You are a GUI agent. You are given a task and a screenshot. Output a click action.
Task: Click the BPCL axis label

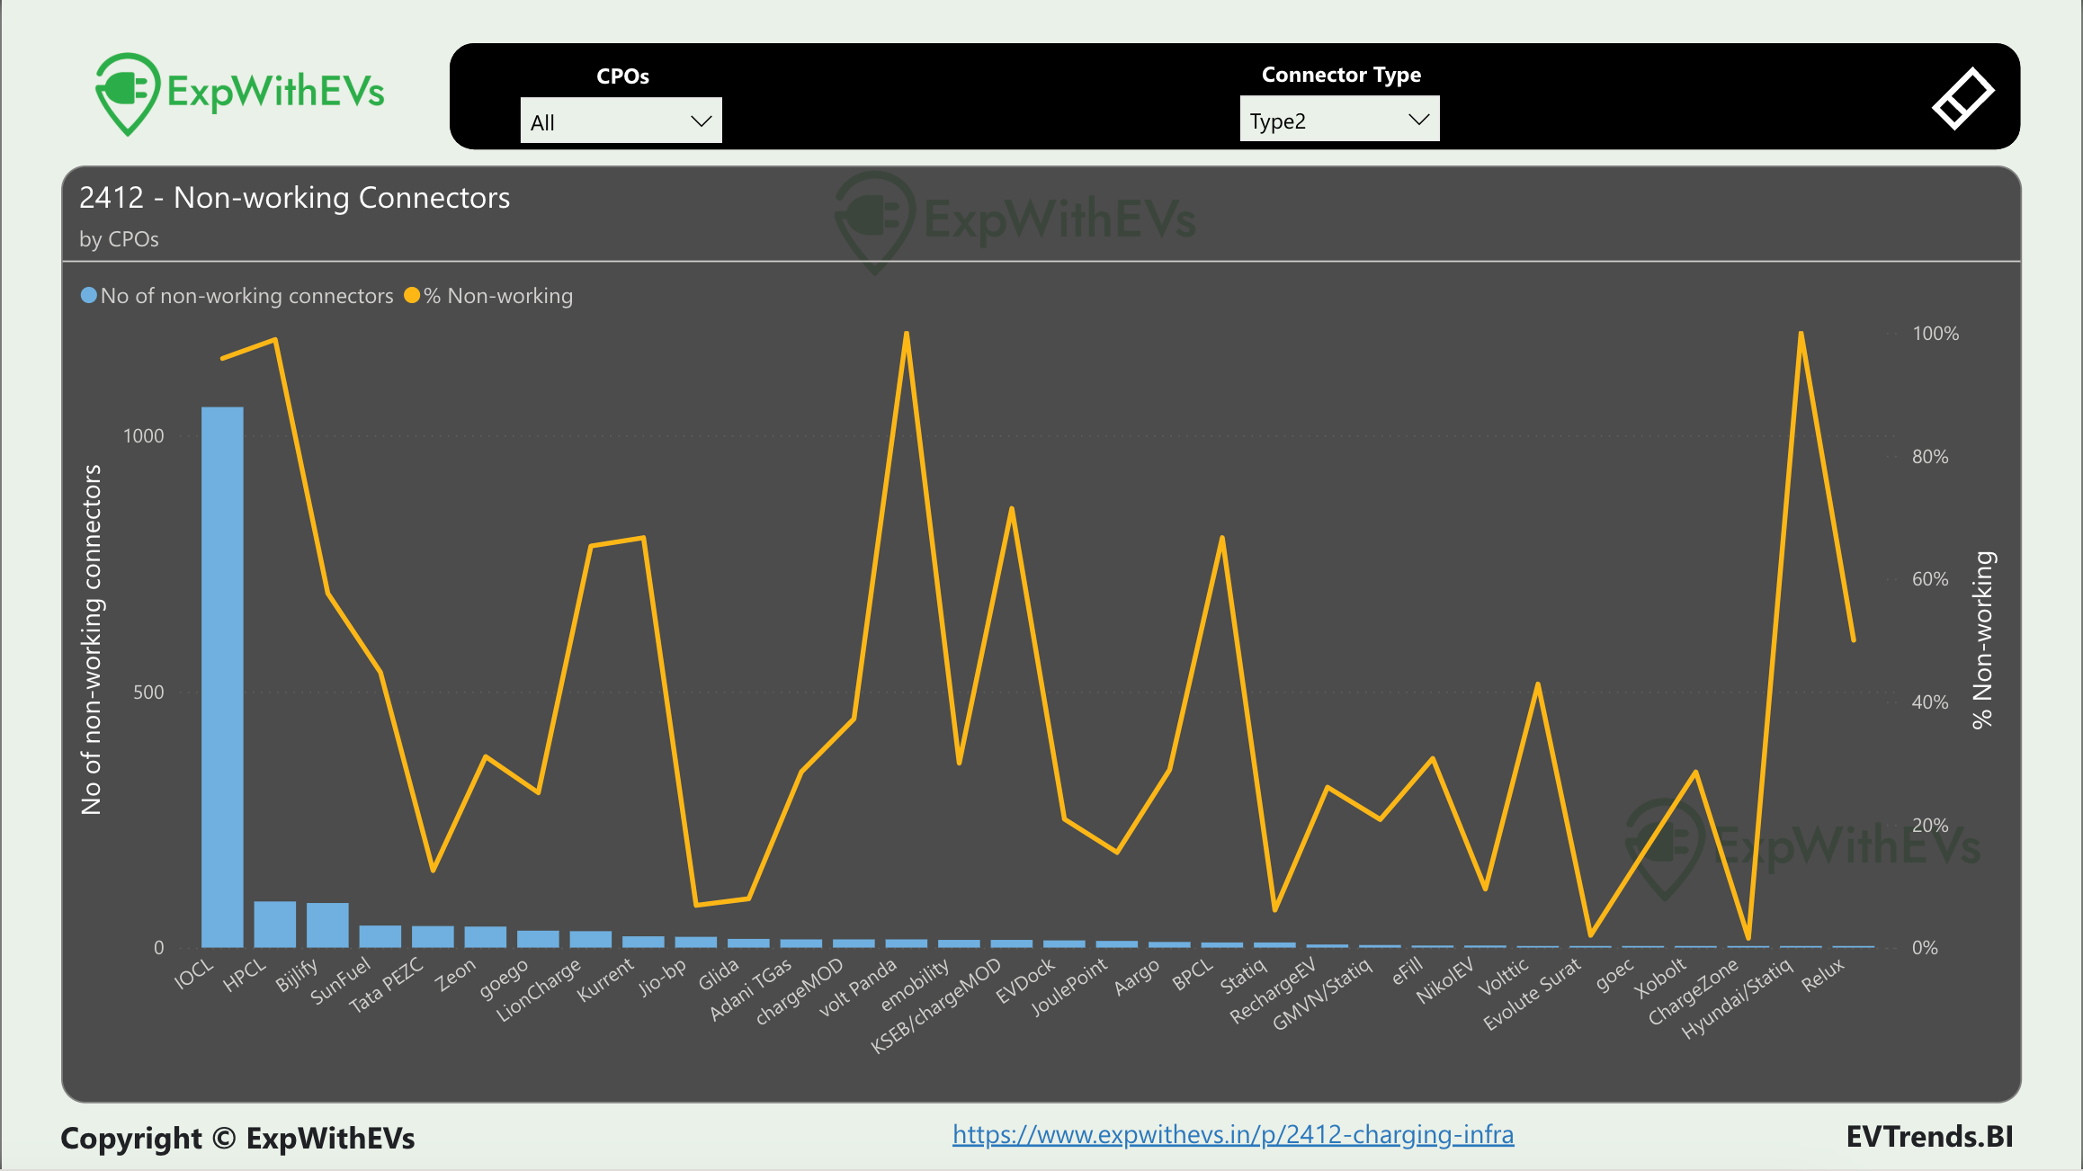click(1193, 975)
